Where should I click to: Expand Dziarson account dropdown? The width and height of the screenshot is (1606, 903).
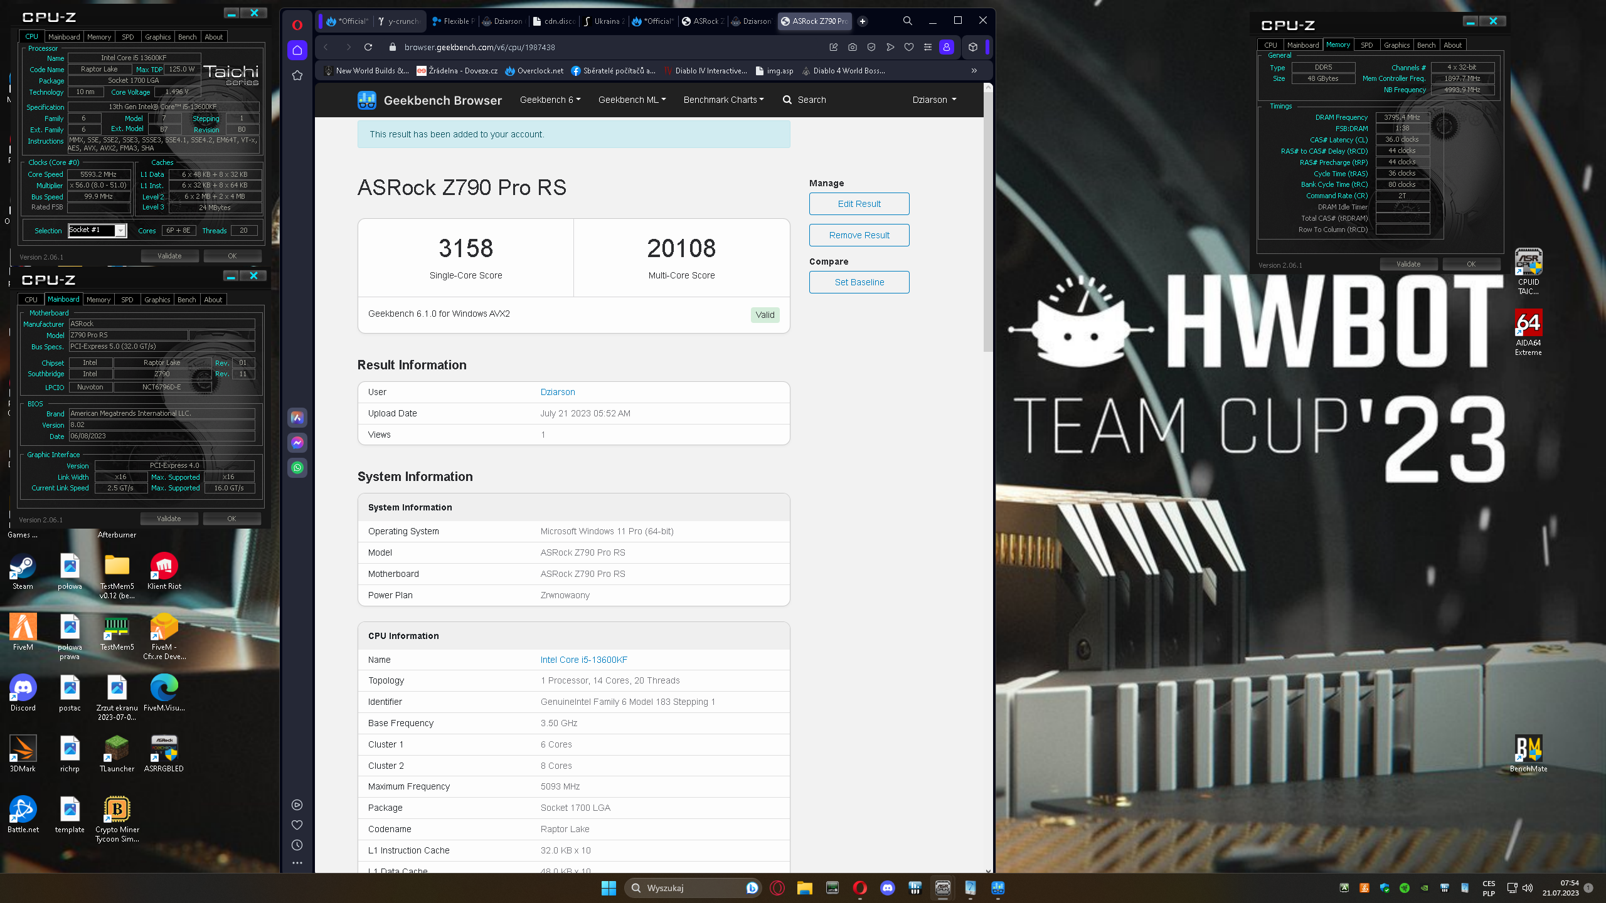(x=934, y=100)
